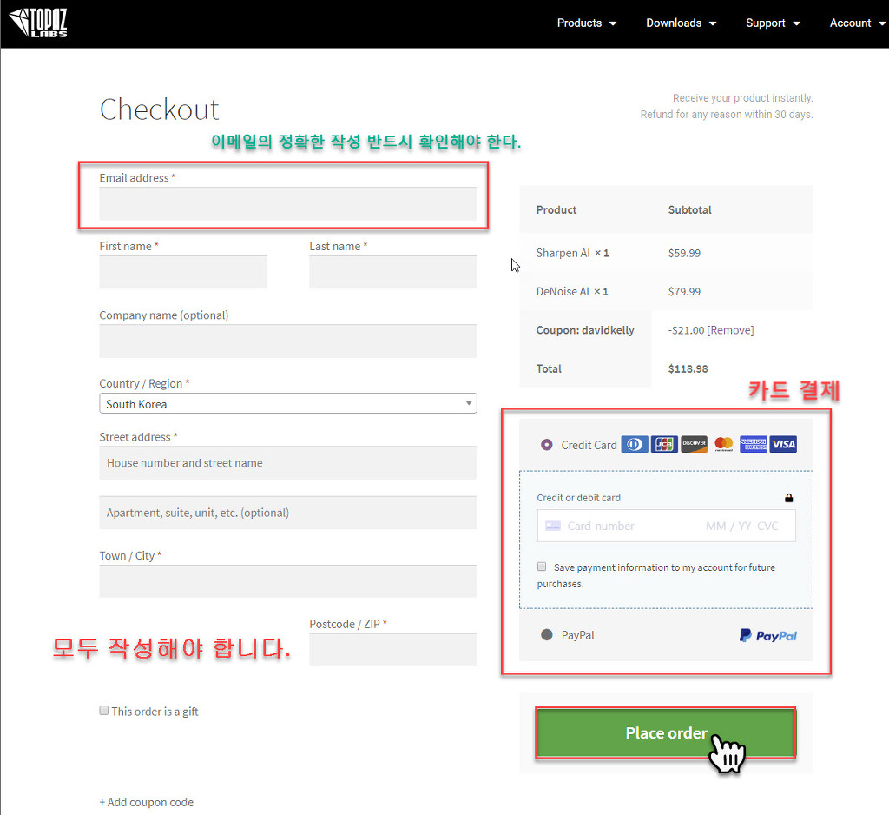Click the American Express card icon
The width and height of the screenshot is (889, 815).
click(754, 444)
